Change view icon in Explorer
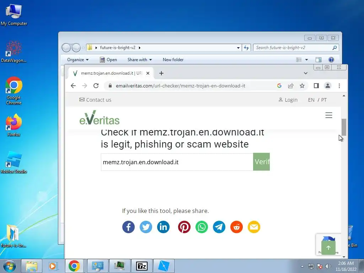 tap(299, 60)
